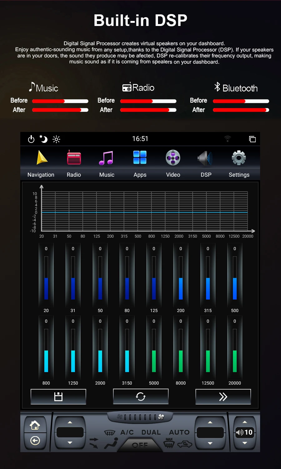The width and height of the screenshot is (281, 469).
Task: Toggle the brightness sun icon
Action: 57,139
